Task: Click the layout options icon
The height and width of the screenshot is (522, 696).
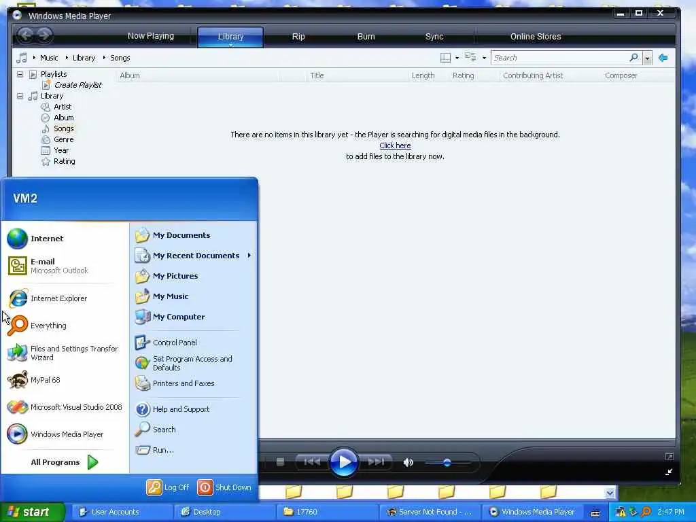Action: pos(445,58)
